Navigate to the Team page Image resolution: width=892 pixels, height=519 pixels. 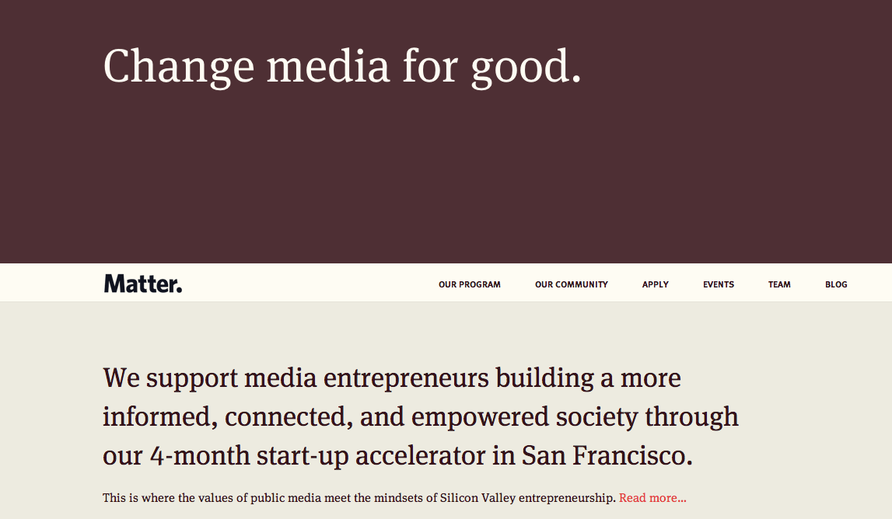[x=778, y=284]
